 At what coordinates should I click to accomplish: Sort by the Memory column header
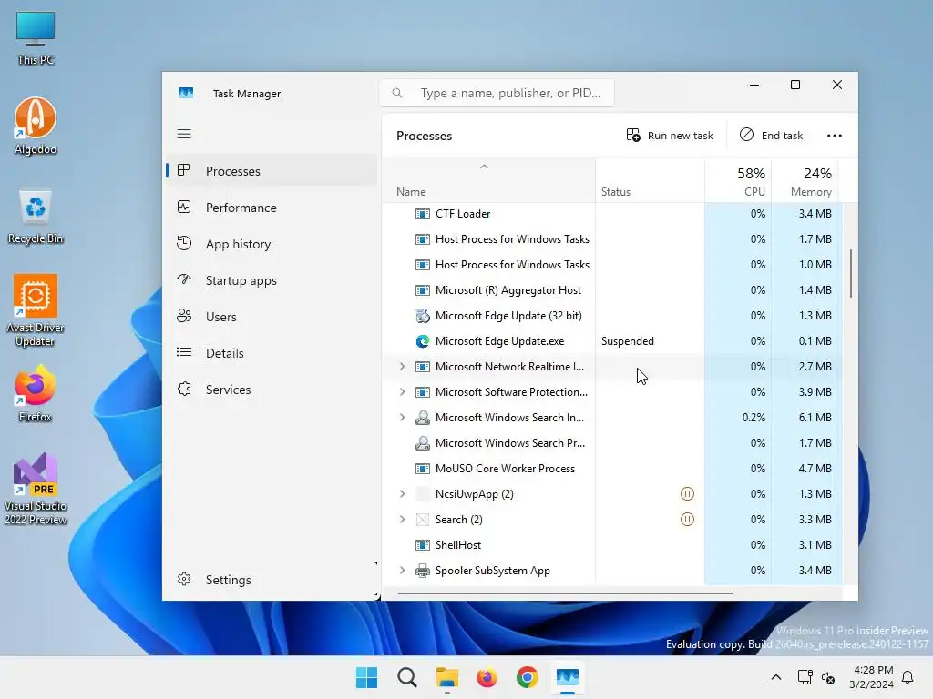click(x=805, y=180)
